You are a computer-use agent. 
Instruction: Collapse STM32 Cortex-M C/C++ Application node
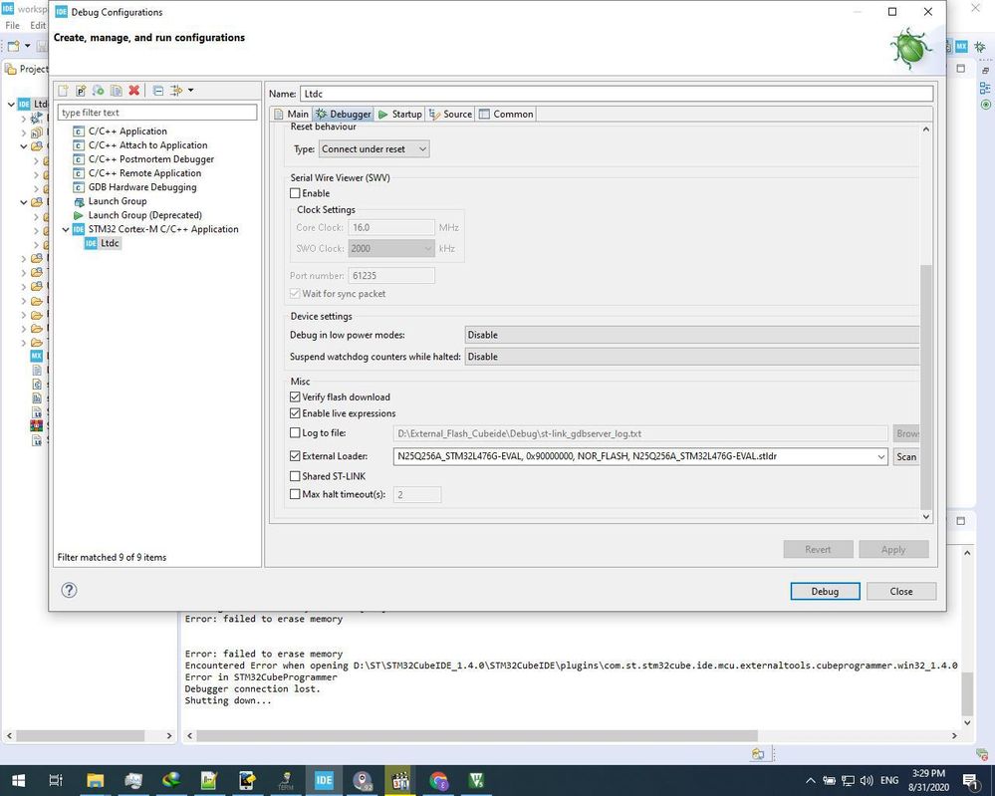pyautogui.click(x=66, y=229)
